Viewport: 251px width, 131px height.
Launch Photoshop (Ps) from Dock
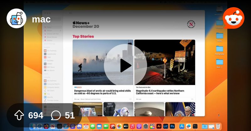172,126
